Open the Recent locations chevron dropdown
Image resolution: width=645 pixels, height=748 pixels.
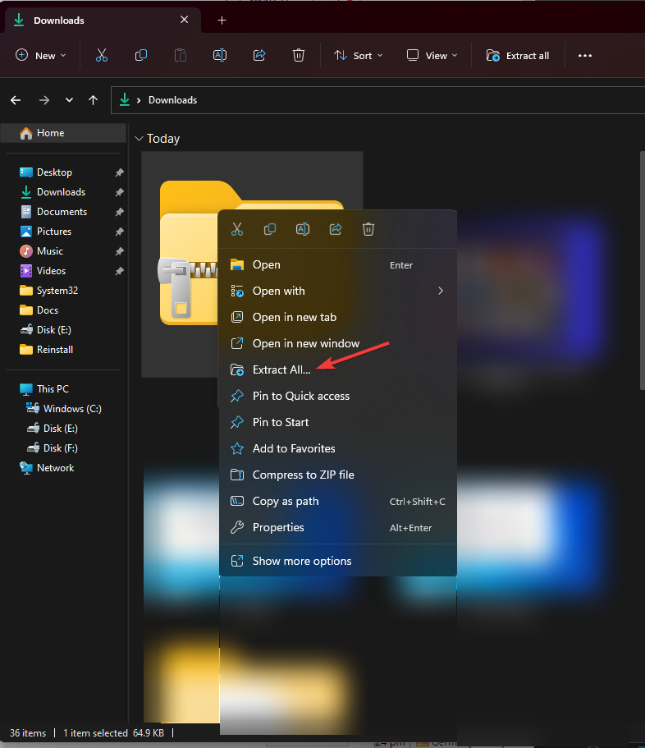tap(69, 100)
